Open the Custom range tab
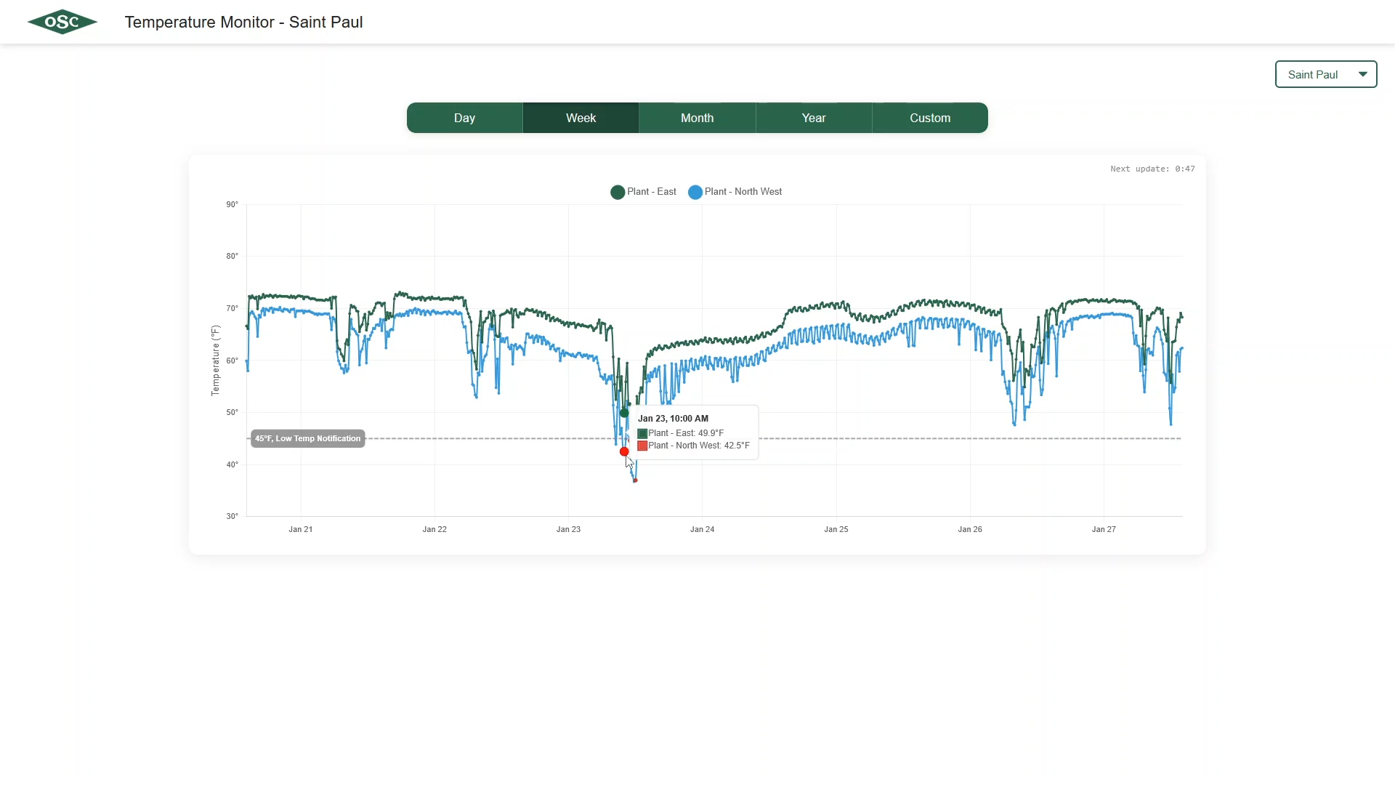This screenshot has height=785, width=1395. coord(929,118)
